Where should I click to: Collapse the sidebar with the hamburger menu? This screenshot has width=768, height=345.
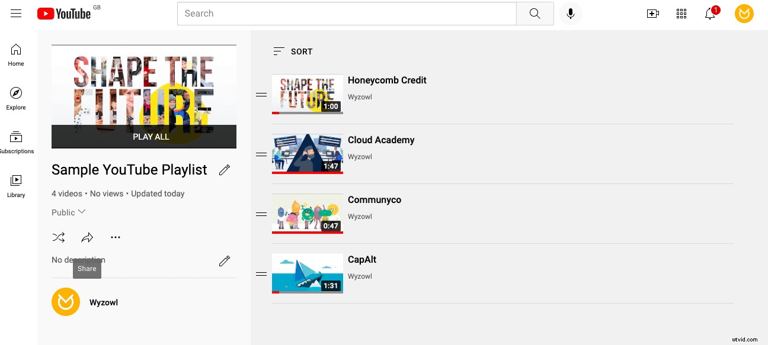[15, 13]
